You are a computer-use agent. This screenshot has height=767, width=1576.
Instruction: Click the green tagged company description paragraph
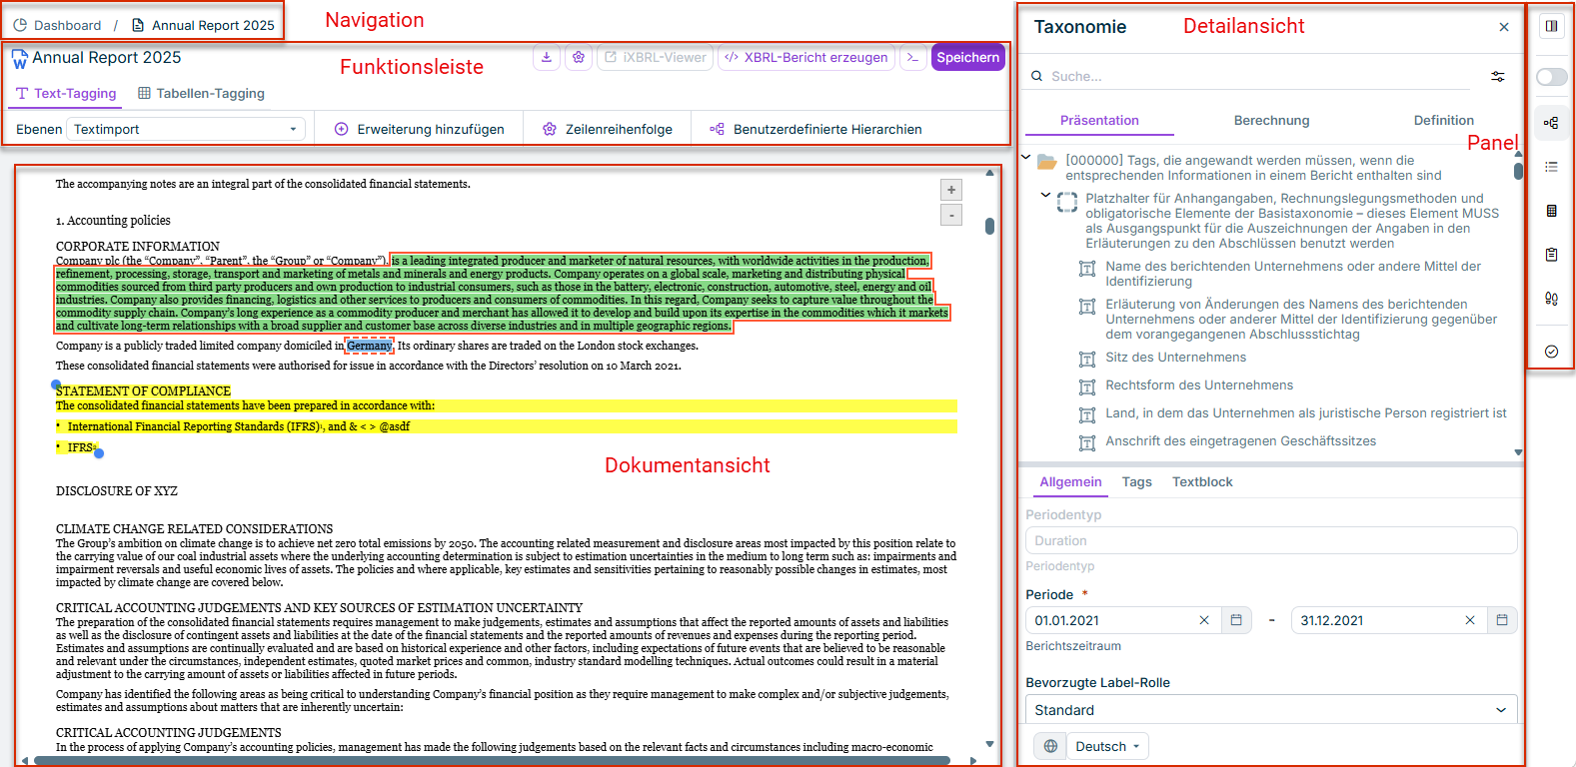[500, 294]
